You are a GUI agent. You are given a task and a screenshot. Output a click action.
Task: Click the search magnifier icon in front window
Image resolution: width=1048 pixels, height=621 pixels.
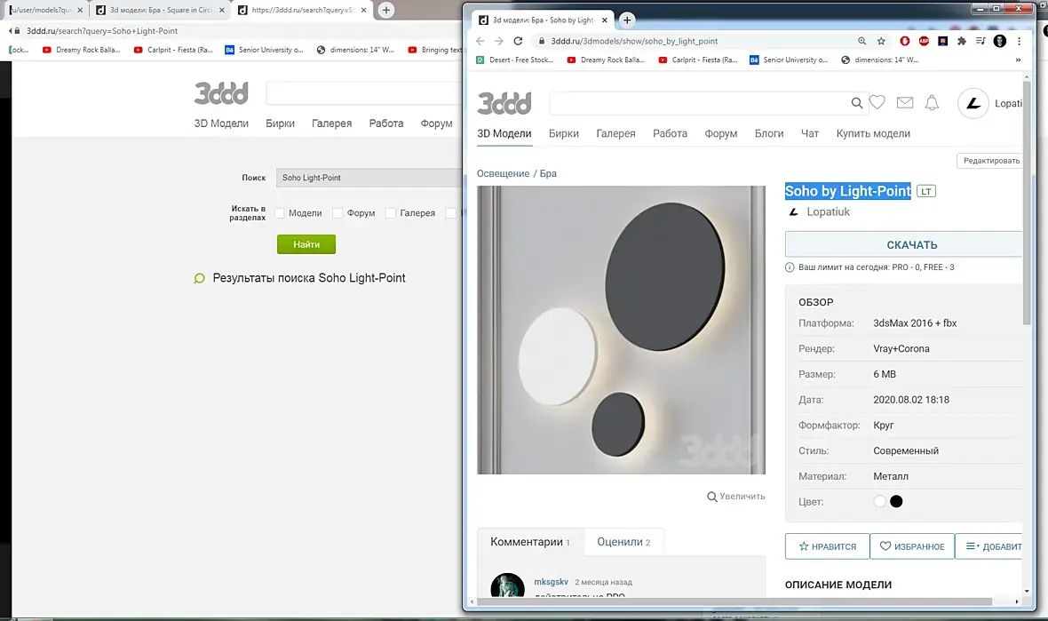coord(856,103)
